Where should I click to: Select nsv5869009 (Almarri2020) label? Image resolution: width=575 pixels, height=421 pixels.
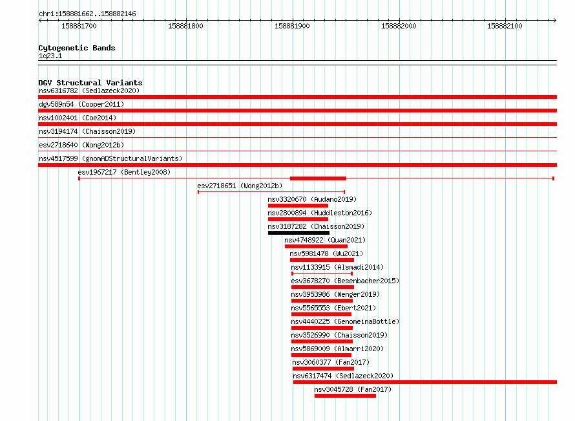pyautogui.click(x=337, y=349)
